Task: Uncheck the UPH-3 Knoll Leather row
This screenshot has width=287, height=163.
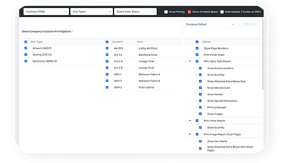Action: click(107, 87)
